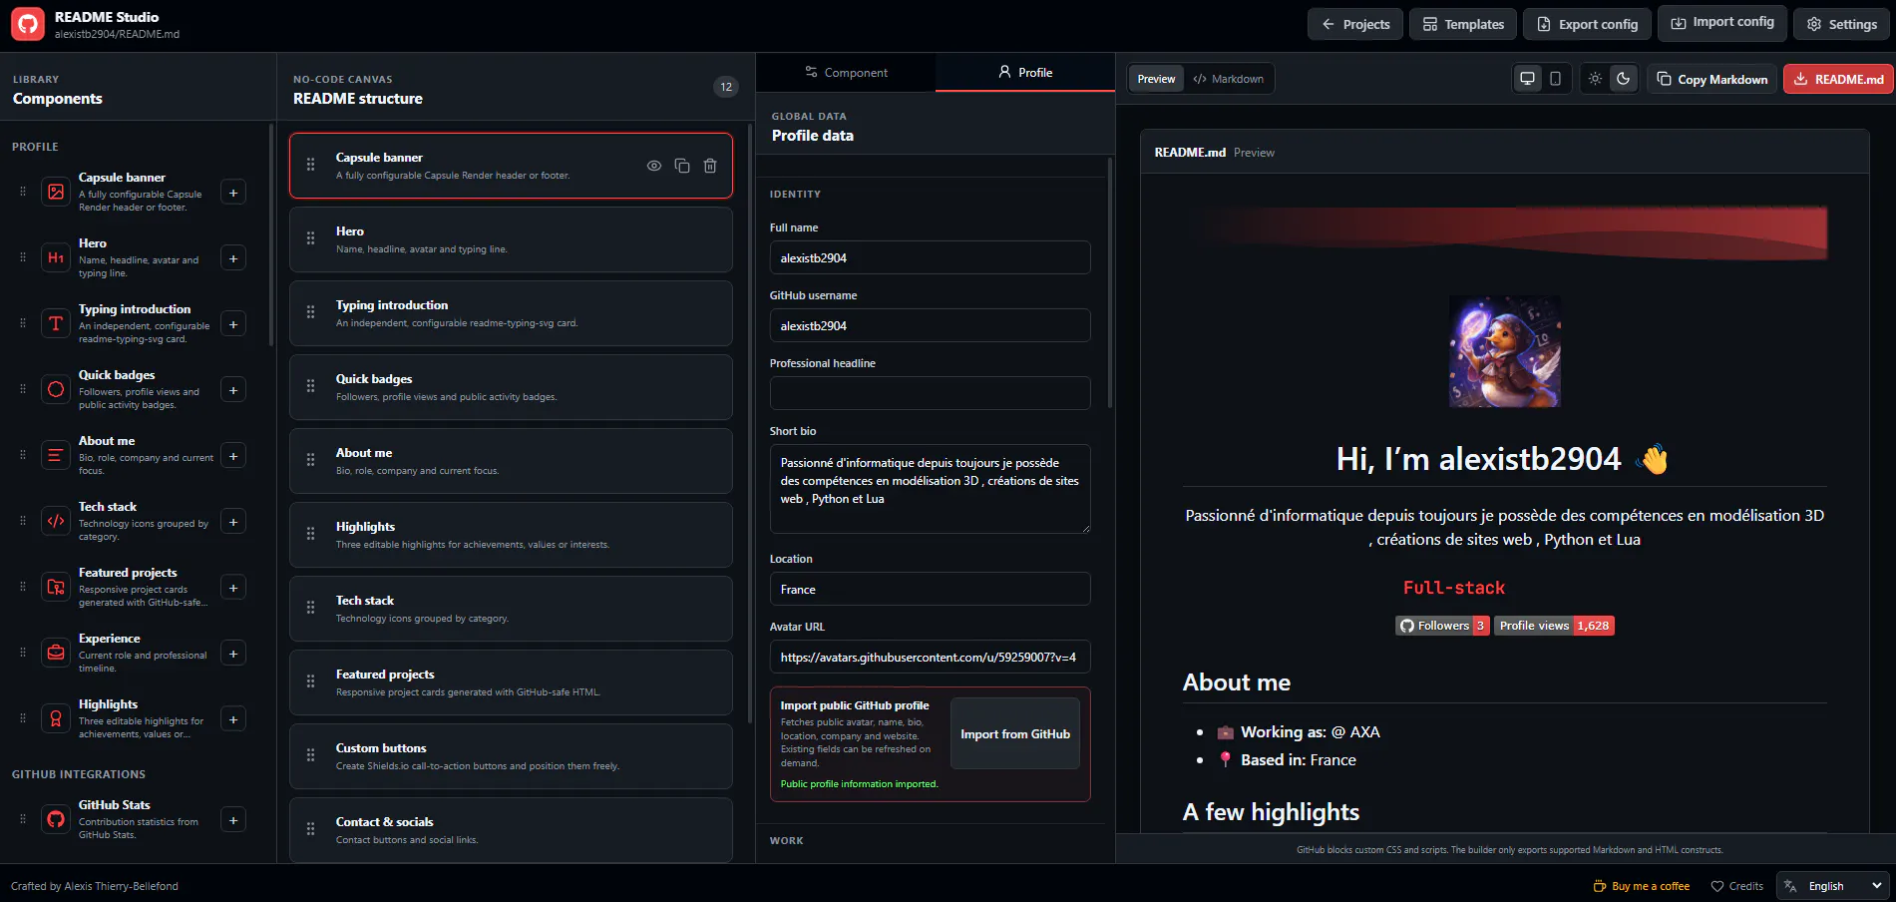Click the GitHub Stats library icon

pos(56,819)
